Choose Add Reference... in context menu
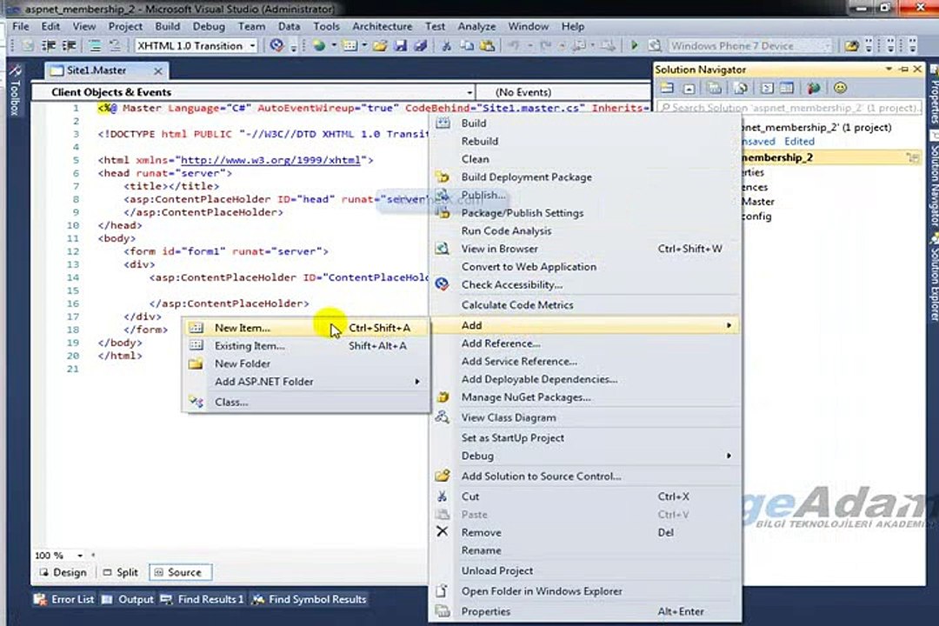The width and height of the screenshot is (939, 626). [x=586, y=343]
